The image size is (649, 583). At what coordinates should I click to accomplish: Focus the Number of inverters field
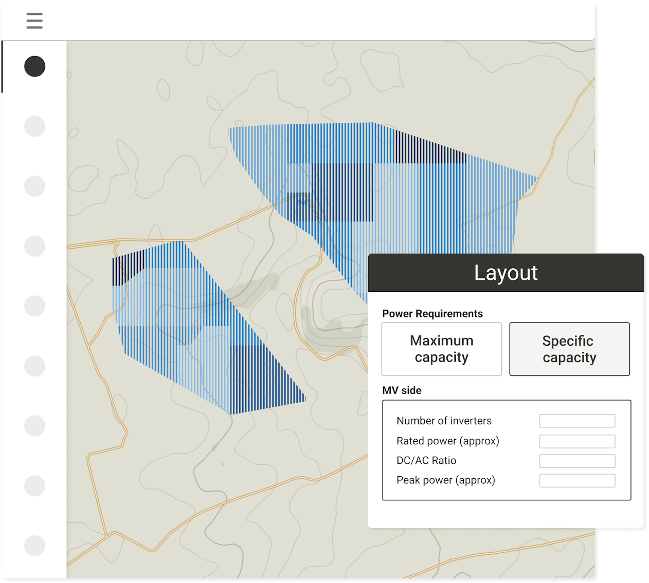coord(577,421)
